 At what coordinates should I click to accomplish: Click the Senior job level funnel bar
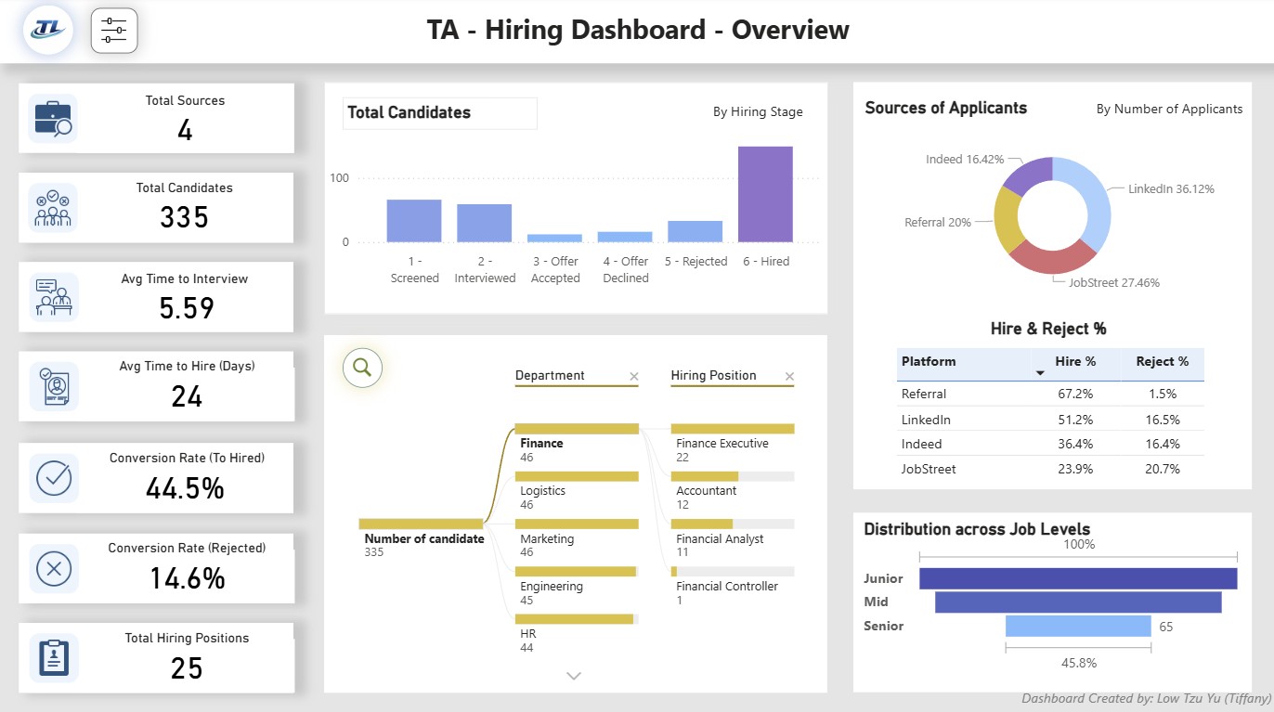[1077, 626]
